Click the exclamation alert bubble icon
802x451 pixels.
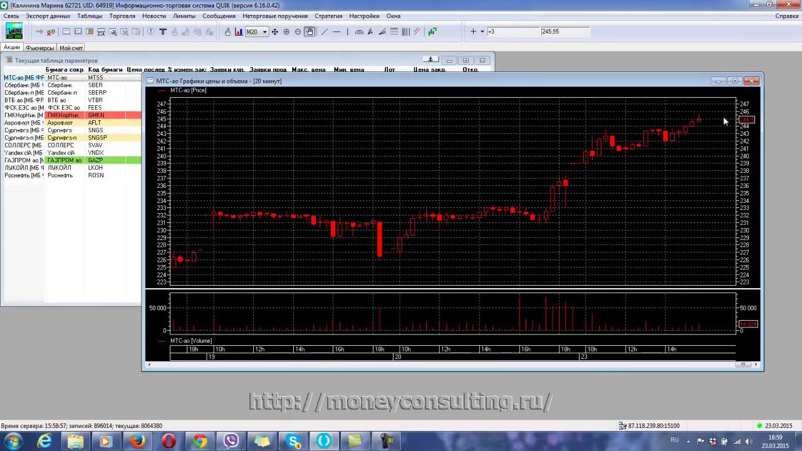tap(151, 32)
